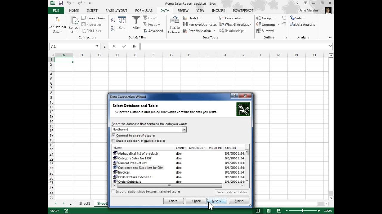Image resolution: width=382 pixels, height=214 pixels.
Task: Click the Undo arrow
Action: 69,3
